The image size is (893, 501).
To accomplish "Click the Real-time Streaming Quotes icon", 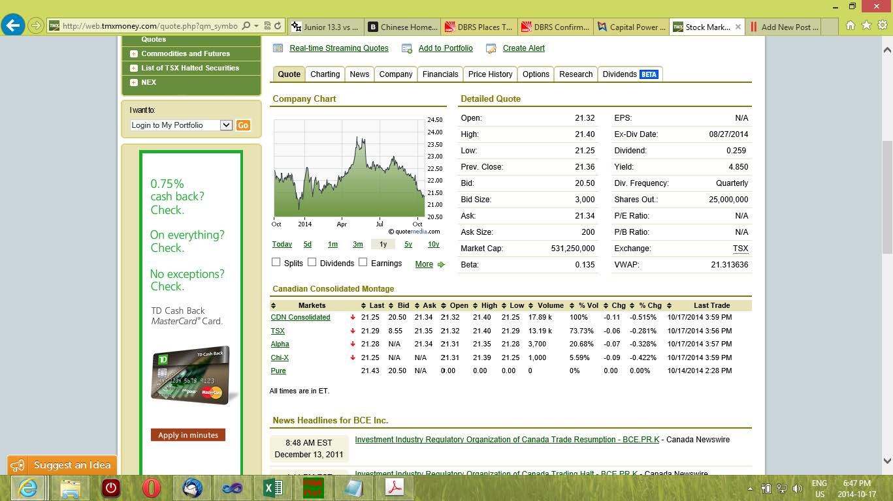I will (278, 48).
